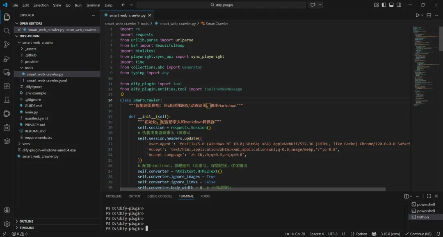Expand the provider folder
This screenshot has height=237, width=443.
click(x=32, y=61)
